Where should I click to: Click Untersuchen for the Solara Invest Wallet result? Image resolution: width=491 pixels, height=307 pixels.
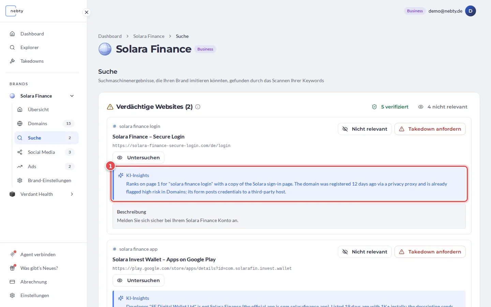point(138,280)
